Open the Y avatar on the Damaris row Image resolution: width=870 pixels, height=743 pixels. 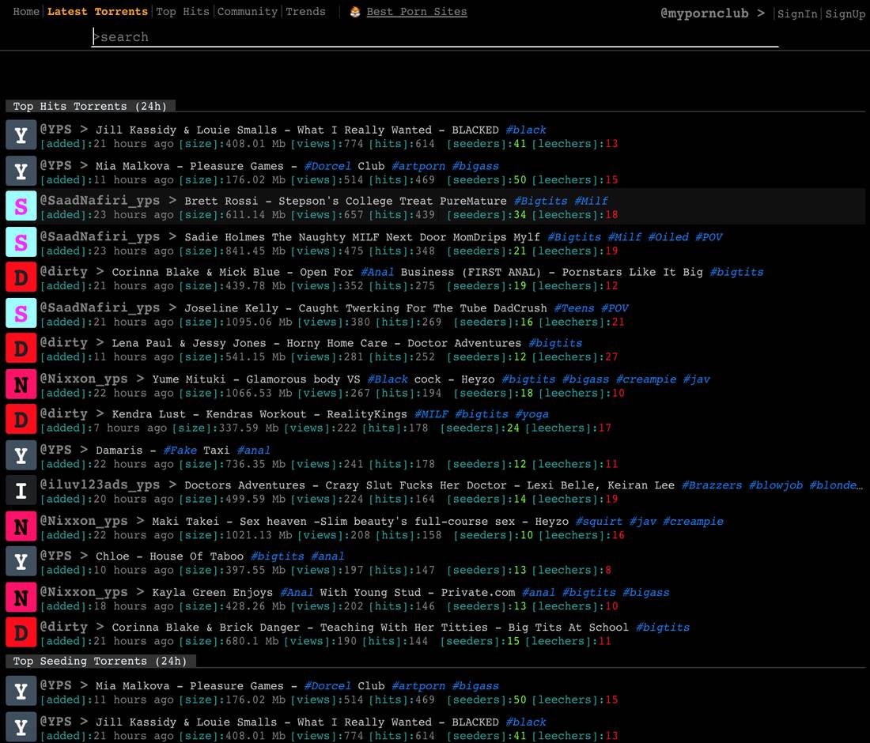(x=21, y=455)
